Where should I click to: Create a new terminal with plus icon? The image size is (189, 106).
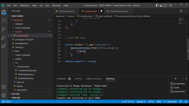[x=175, y=79]
